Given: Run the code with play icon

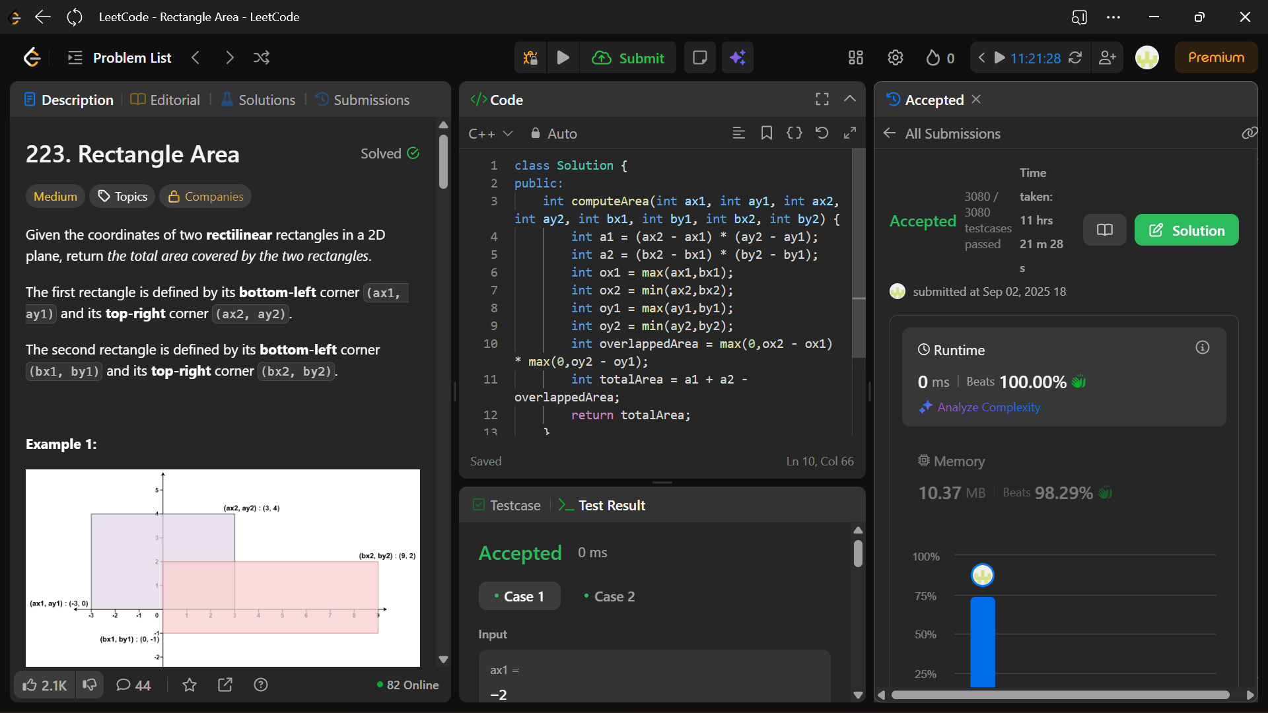Looking at the screenshot, I should click(563, 58).
